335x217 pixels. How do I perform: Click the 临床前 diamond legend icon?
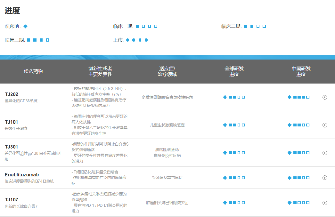click(x=25, y=26)
